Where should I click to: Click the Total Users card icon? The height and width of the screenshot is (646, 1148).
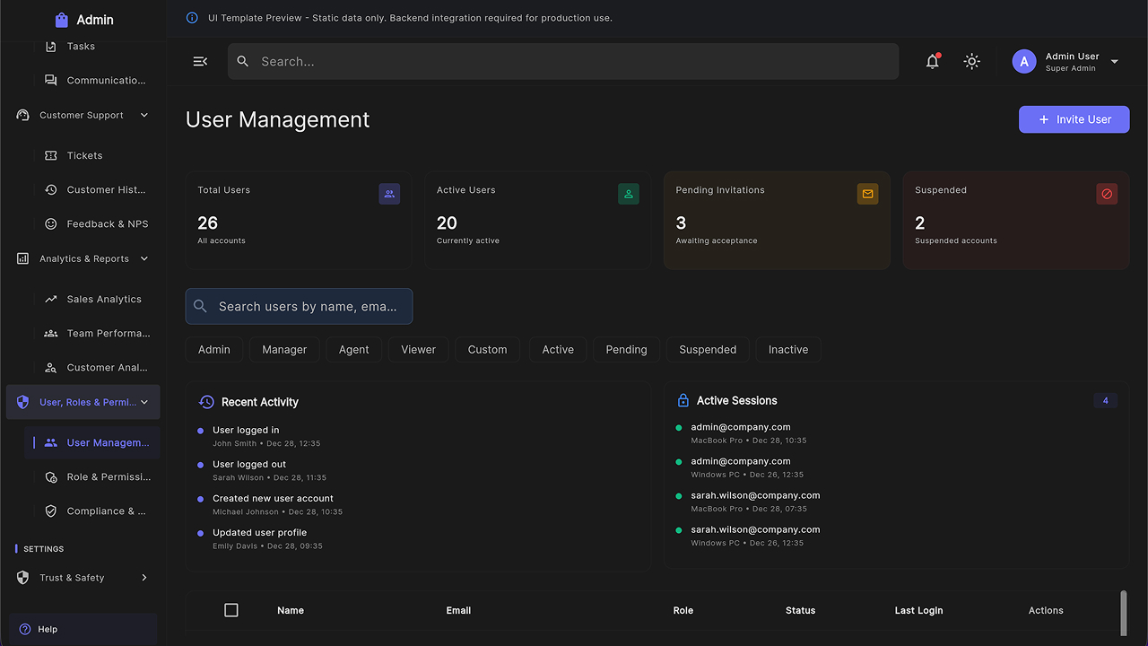coord(389,194)
